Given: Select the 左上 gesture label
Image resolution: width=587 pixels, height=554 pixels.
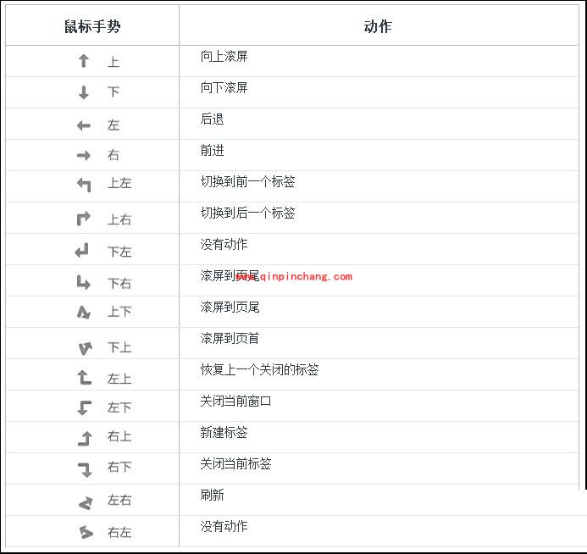Looking at the screenshot, I should [119, 379].
